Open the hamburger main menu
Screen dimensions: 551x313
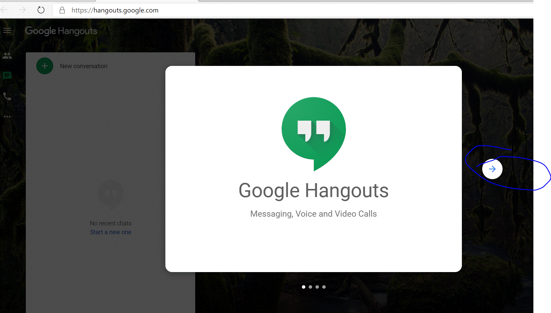[7, 31]
